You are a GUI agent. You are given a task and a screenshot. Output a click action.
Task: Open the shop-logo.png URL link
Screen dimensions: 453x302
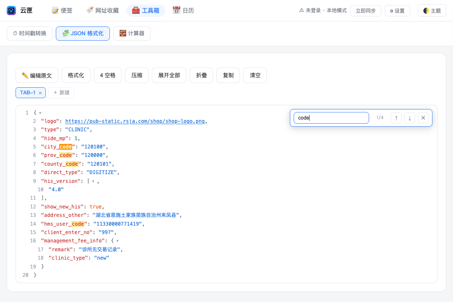135,121
